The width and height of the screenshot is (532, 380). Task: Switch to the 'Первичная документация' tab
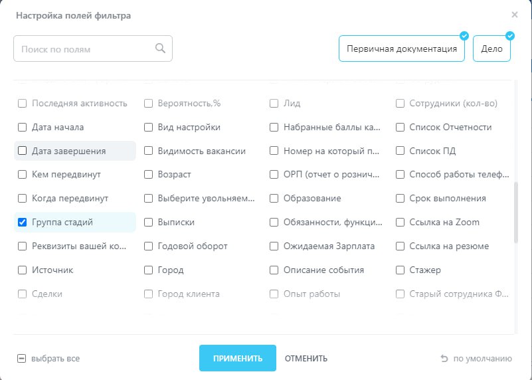click(x=401, y=49)
